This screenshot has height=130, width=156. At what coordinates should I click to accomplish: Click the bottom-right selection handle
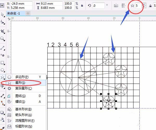pos(116,109)
